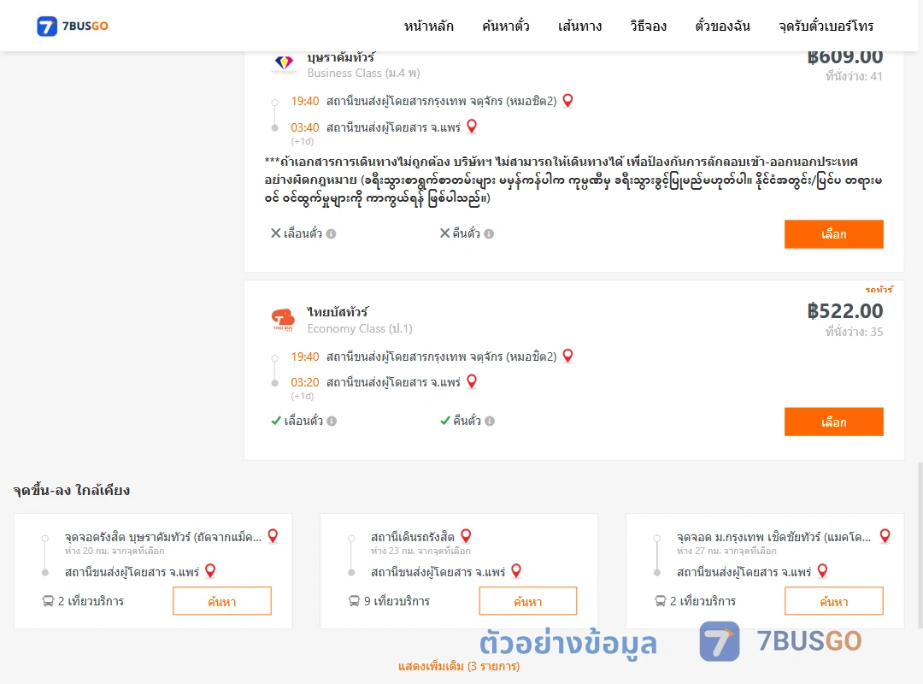Open map pin for the จ.แพร่ station in the สถานีเดินรถรังสิต card

(x=516, y=571)
